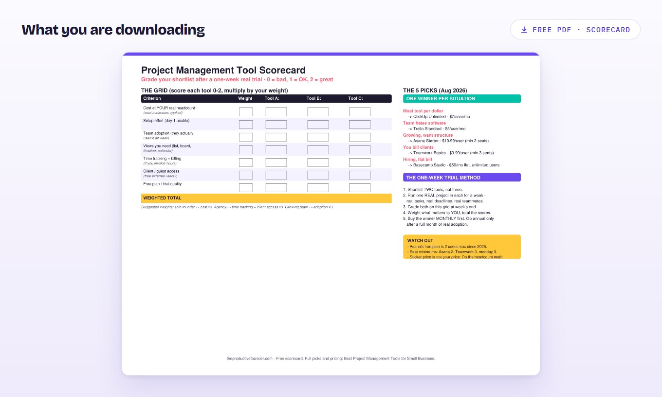The image size is (662, 397).
Task: Click the "Tool C:" column header
Action: 356,98
